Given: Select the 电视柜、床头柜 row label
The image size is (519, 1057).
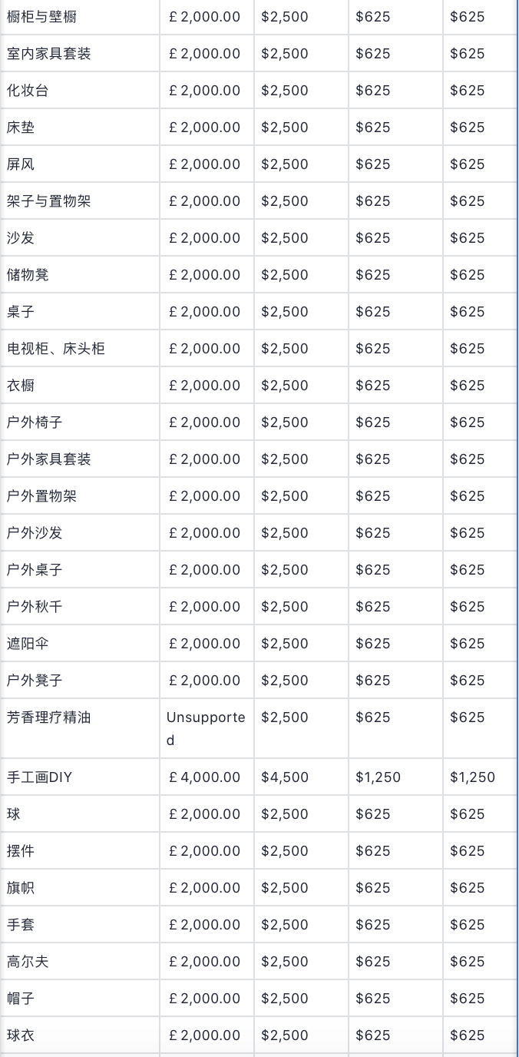Looking at the screenshot, I should 55,349.
